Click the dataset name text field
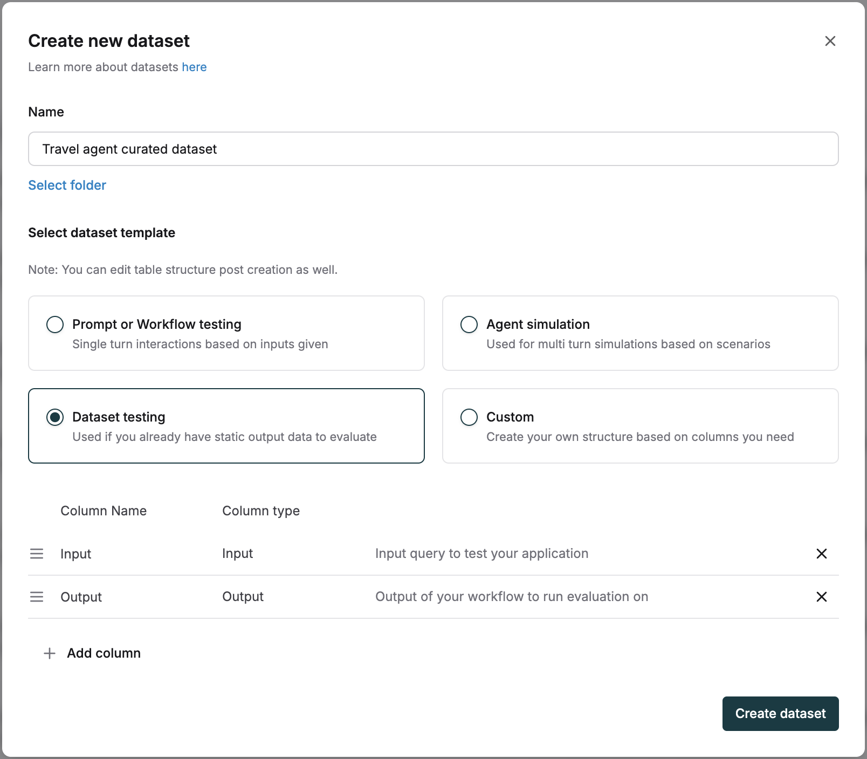Screen dimensions: 867x759 point(433,149)
